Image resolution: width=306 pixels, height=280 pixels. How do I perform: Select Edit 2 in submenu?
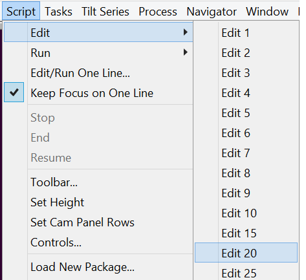(x=246, y=53)
